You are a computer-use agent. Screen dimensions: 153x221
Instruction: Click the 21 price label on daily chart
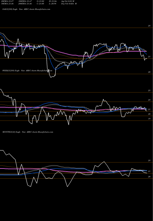point(149,57)
